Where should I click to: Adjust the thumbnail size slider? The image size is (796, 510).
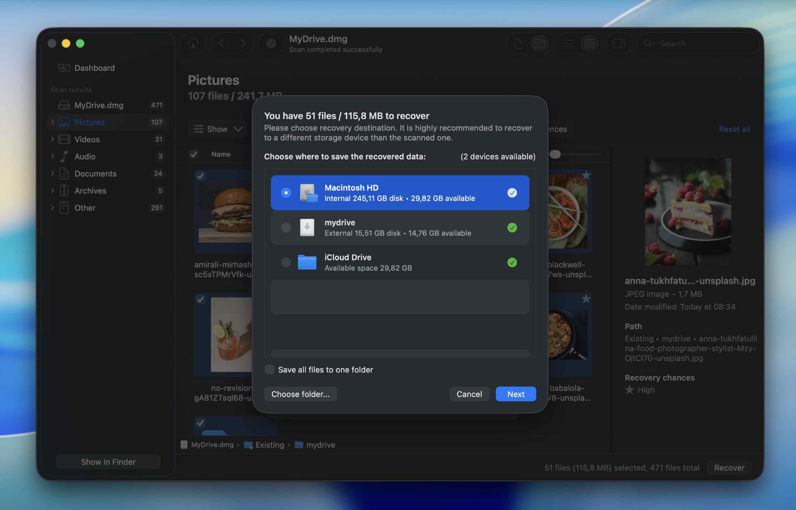[x=555, y=154]
